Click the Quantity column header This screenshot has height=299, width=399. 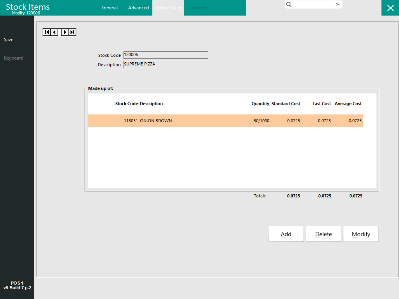click(260, 104)
